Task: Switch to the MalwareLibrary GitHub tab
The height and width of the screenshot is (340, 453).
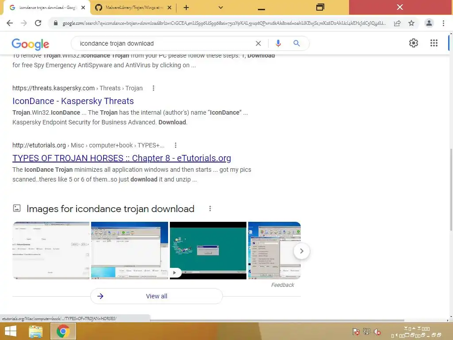Action: [133, 8]
